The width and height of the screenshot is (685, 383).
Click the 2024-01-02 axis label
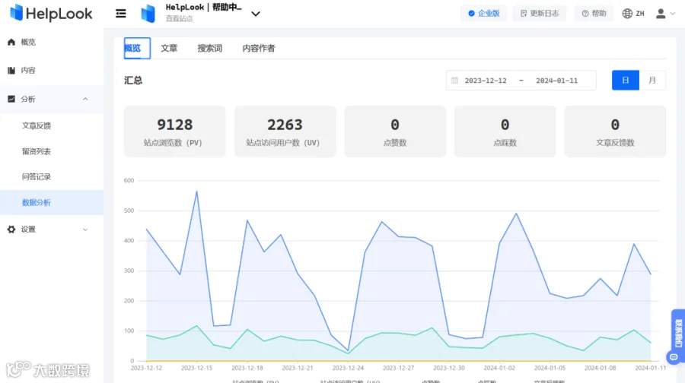pos(499,368)
